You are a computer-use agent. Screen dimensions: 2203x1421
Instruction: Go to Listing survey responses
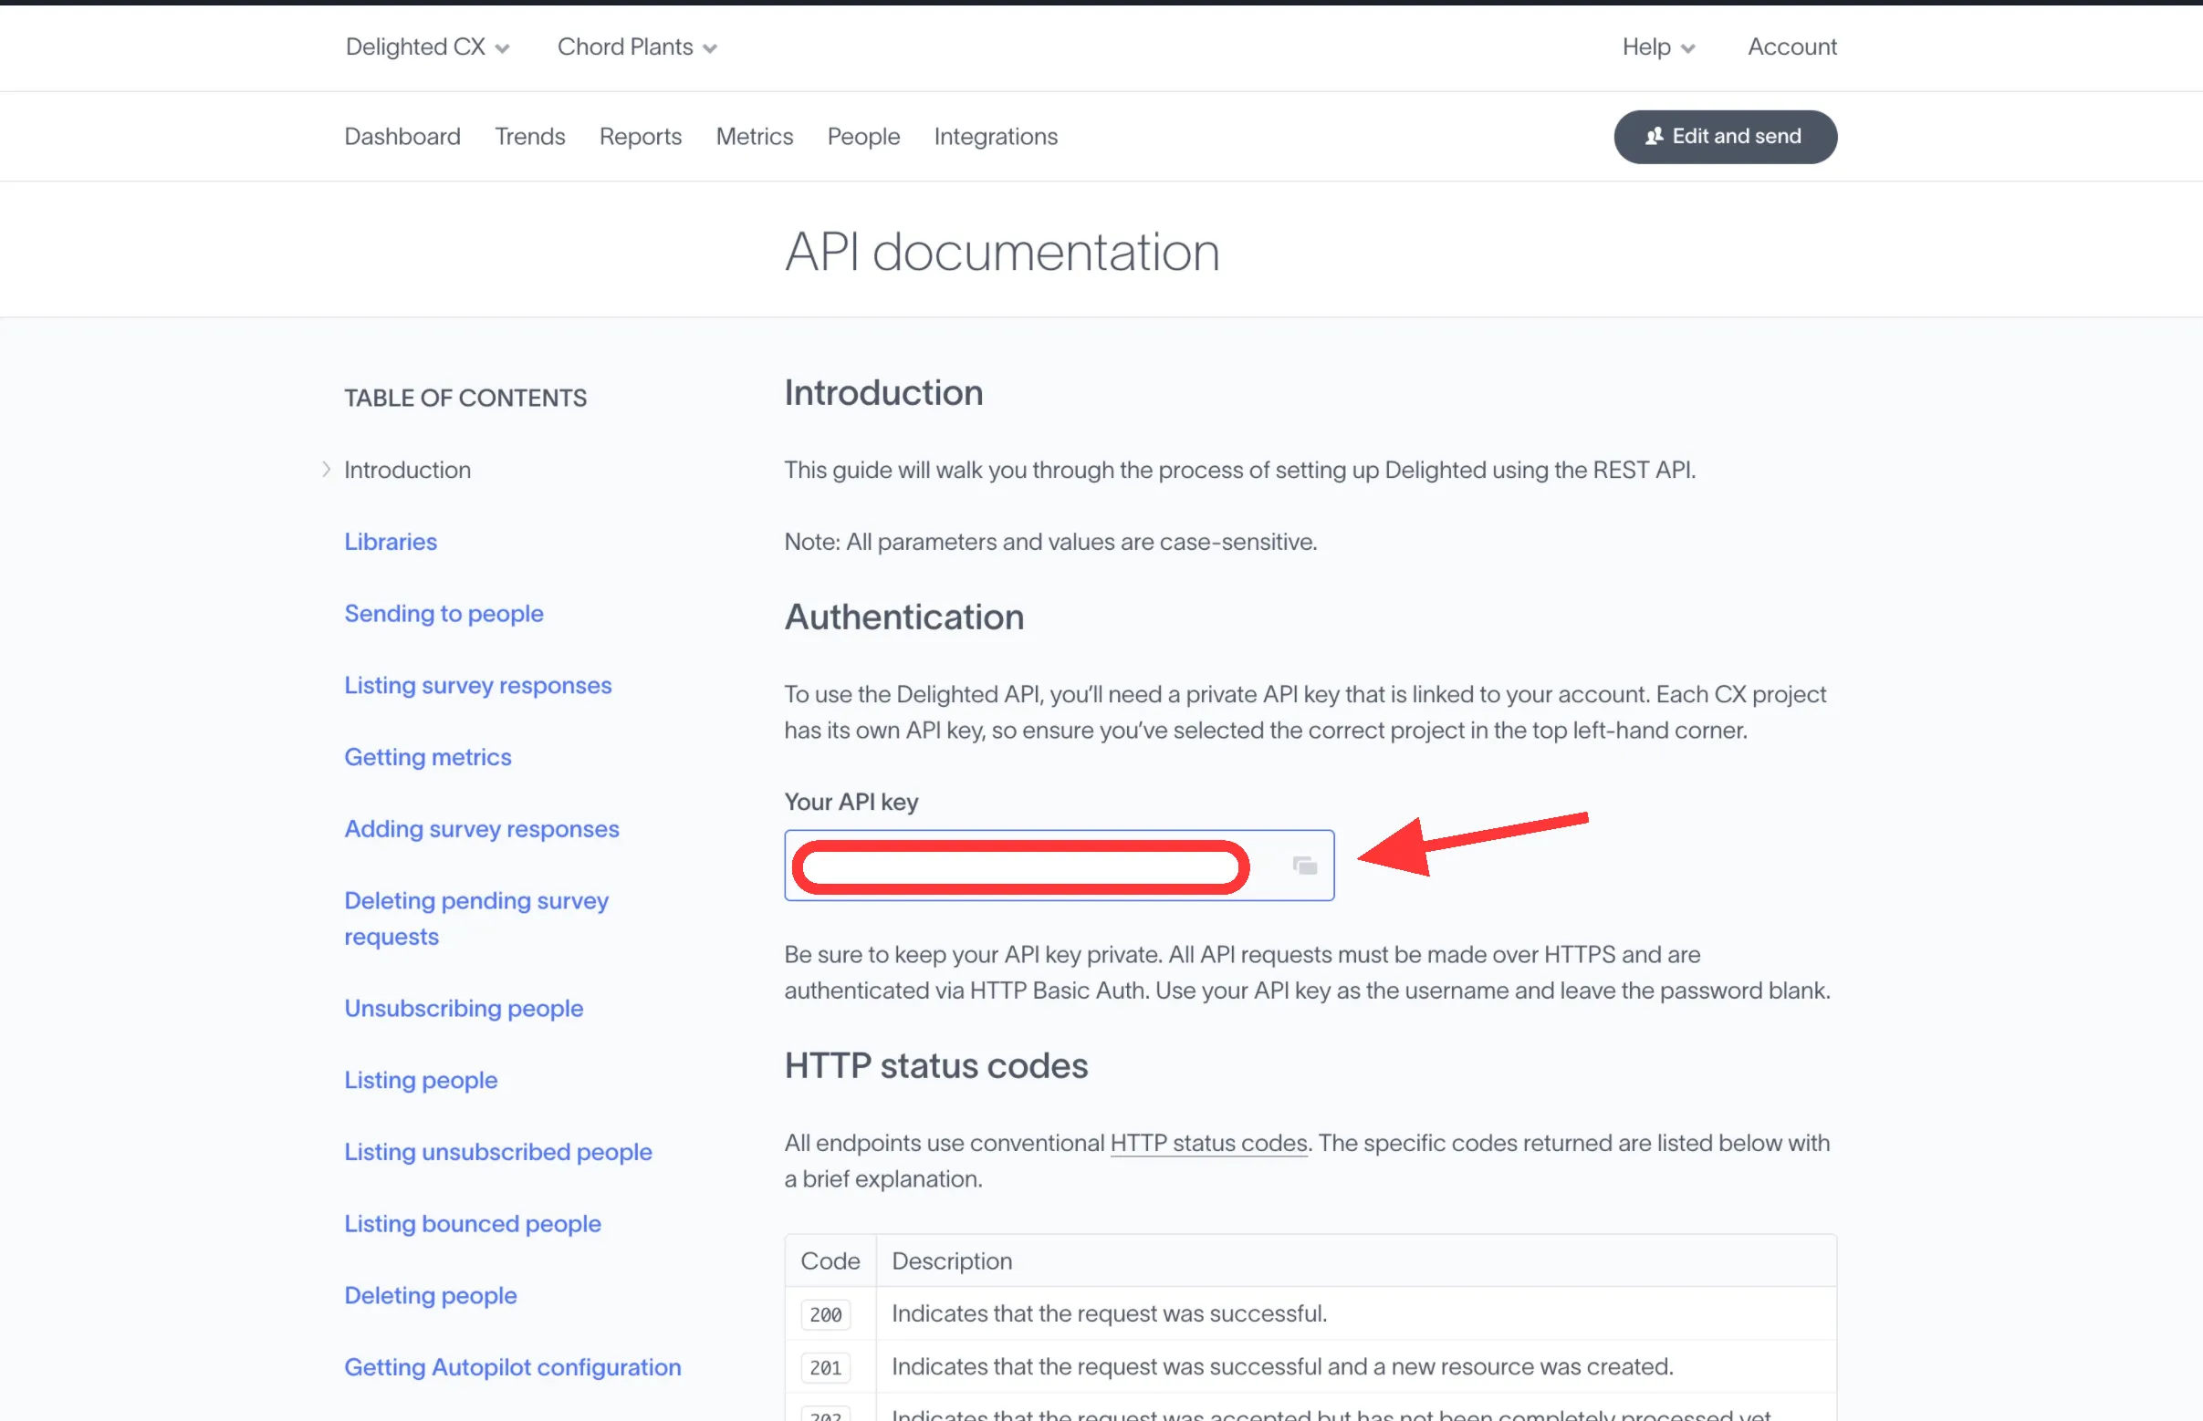pyautogui.click(x=478, y=686)
